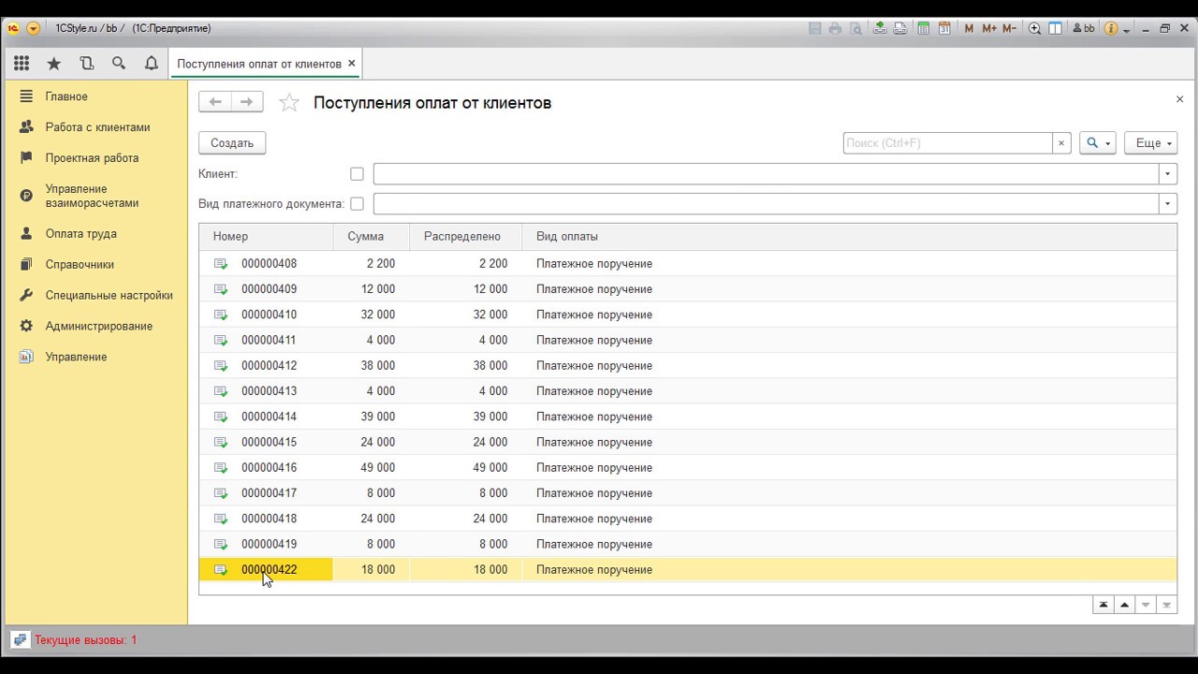Open Вид платежного документа field dropdown arrow
The image size is (1198, 674).
point(1168,204)
